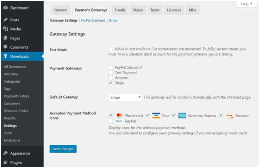Open the Dashboard menu label
This screenshot has width=260, height=168.
[19, 8]
